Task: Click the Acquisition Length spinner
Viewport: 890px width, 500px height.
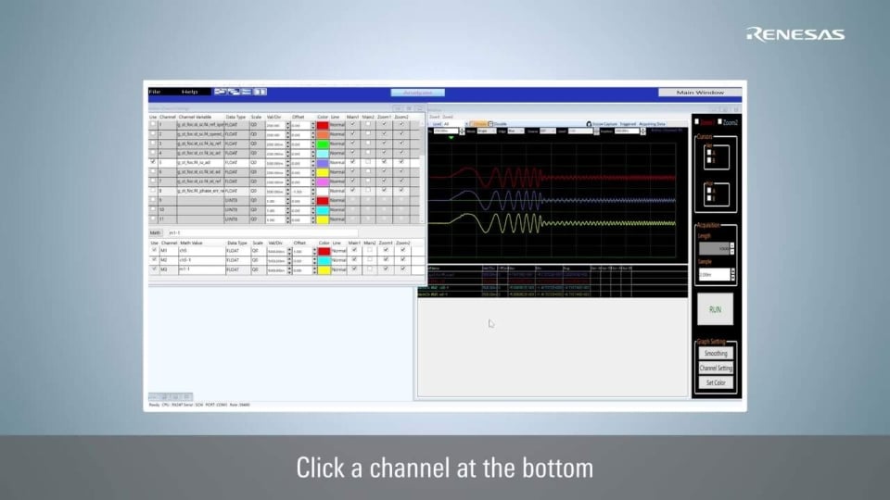Action: coord(732,248)
